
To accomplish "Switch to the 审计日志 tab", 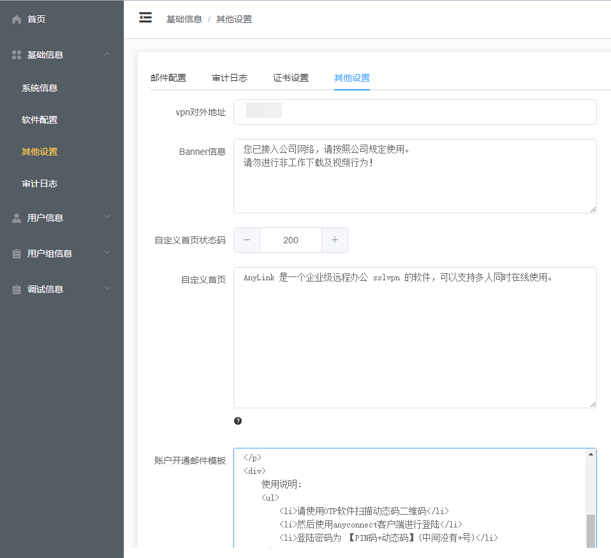I will coord(230,78).
